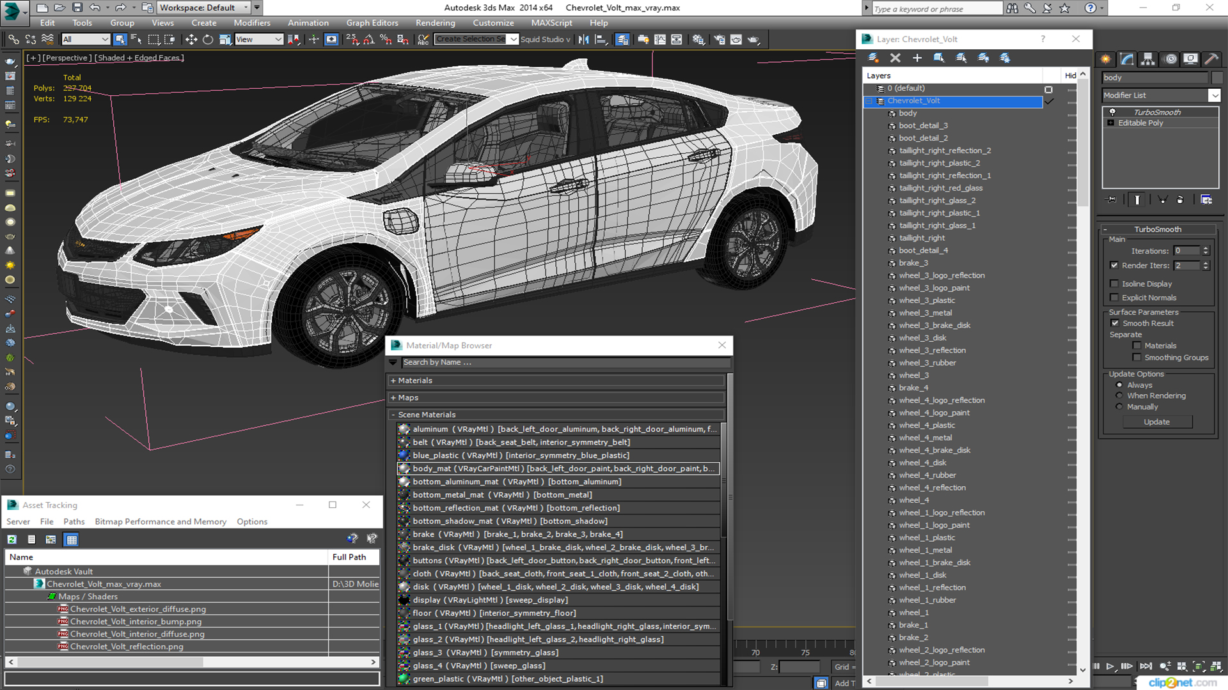Open Select by Name dialog
Screen dimensions: 1228x690
[x=136, y=40]
